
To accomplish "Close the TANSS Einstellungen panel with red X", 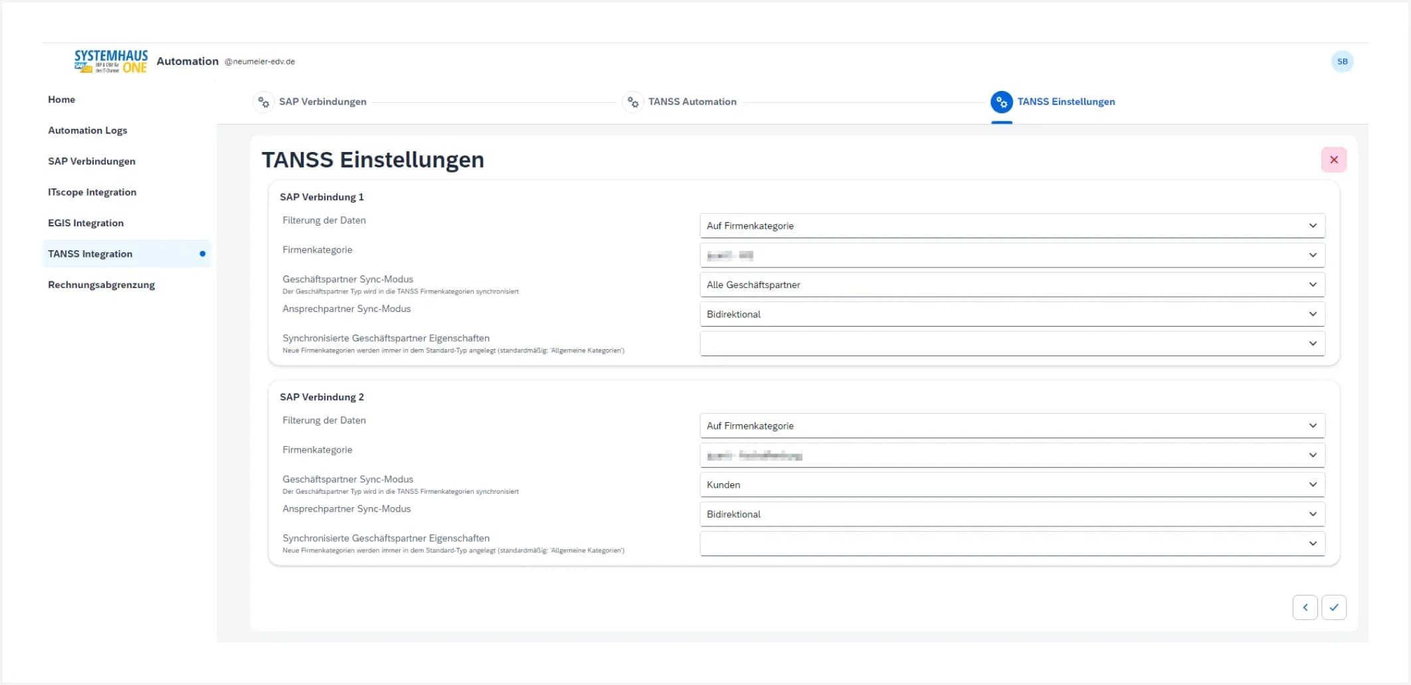I will (1333, 160).
